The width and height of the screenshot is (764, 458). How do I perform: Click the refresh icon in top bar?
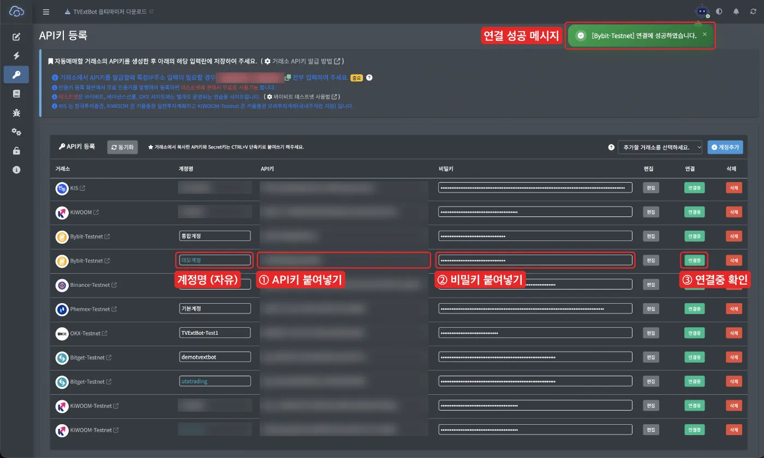coord(753,11)
